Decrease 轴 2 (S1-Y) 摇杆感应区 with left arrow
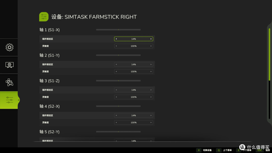 [x=116, y=64]
